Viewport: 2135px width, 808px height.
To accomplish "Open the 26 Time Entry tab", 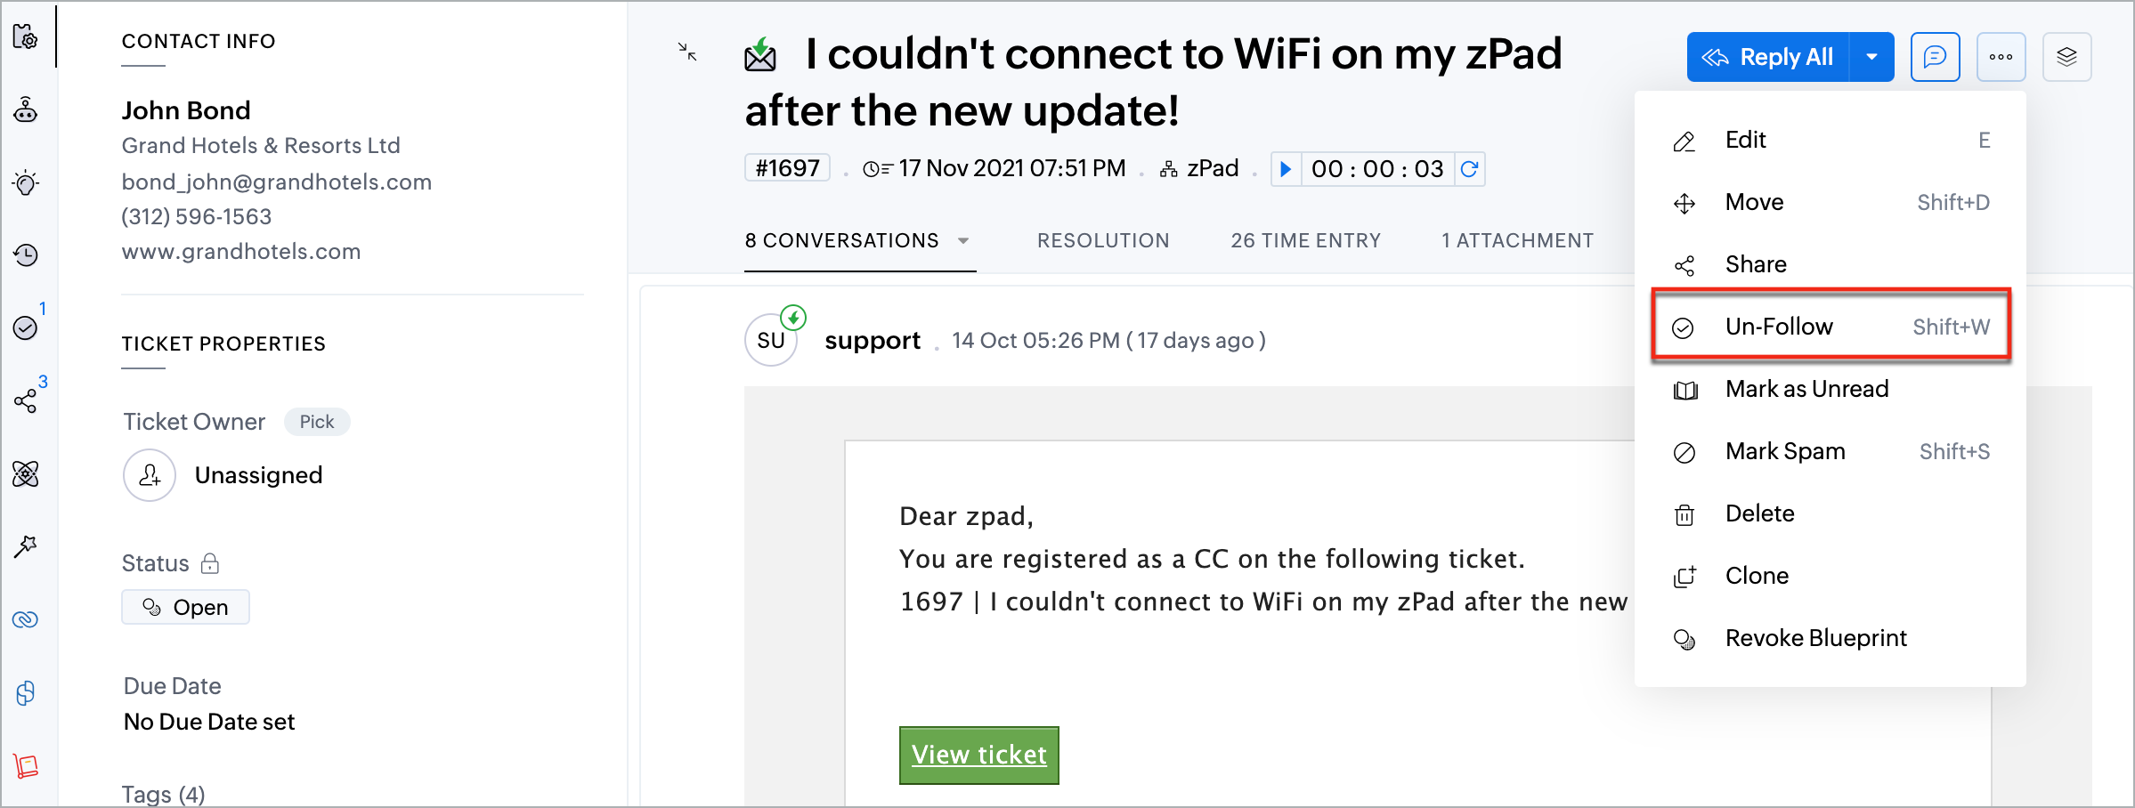I will tap(1305, 241).
